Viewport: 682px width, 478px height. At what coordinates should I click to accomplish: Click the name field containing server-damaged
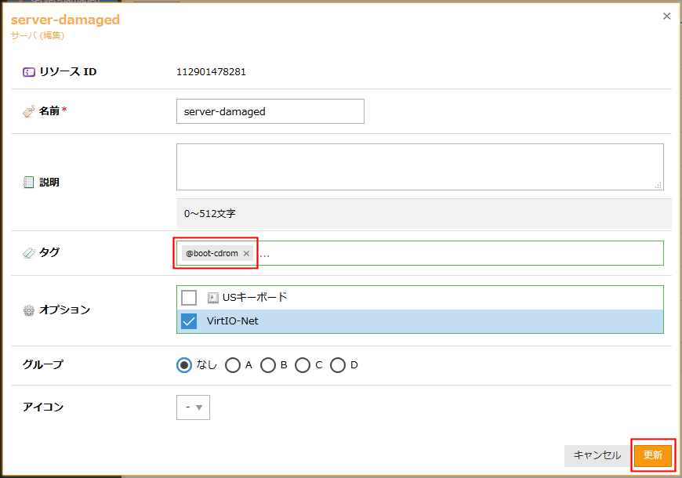pos(270,111)
